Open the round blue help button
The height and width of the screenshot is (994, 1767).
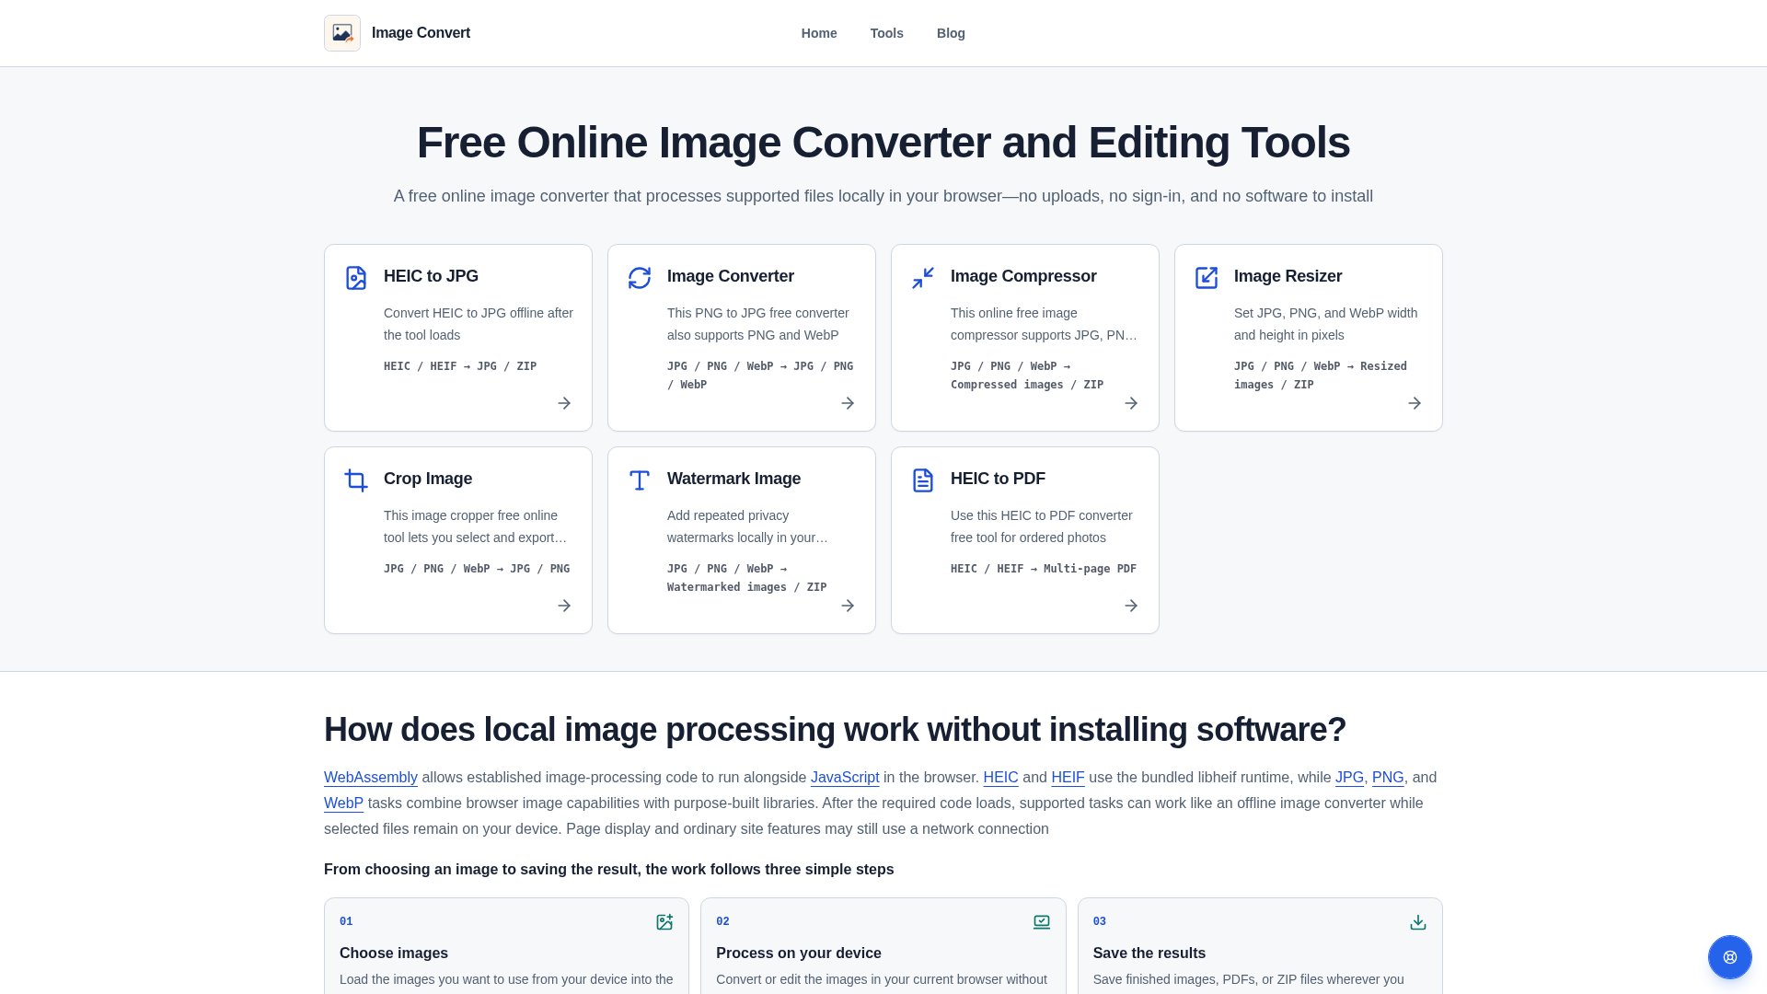(1730, 957)
